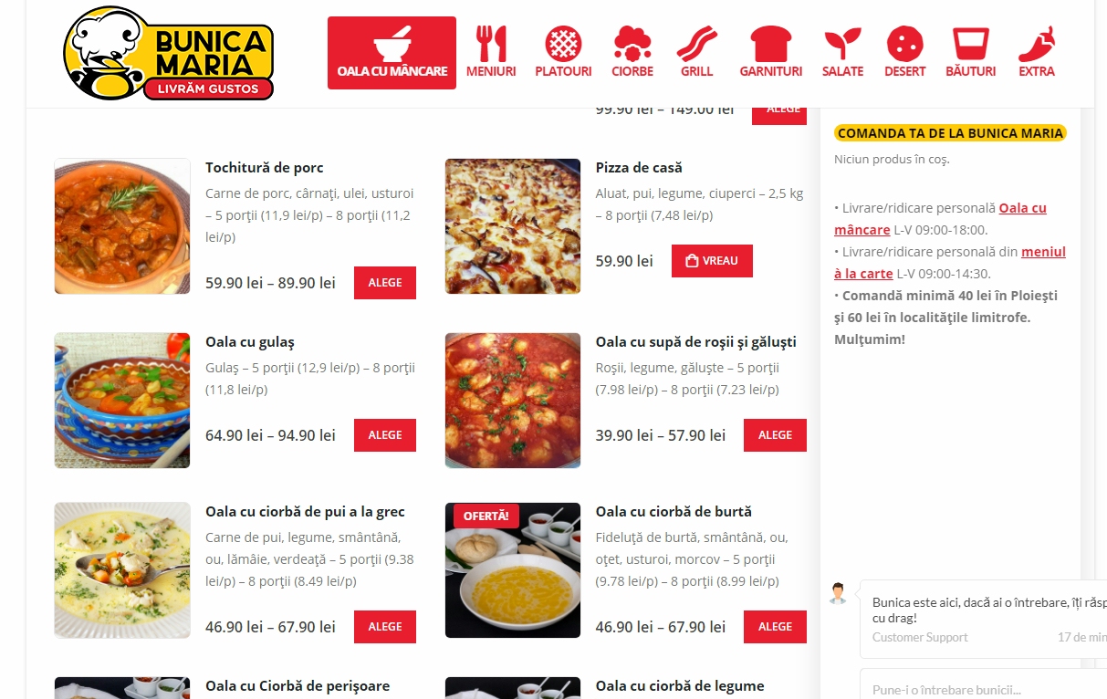Select the Salate leaf icon
This screenshot has width=1107, height=699.
tap(842, 52)
